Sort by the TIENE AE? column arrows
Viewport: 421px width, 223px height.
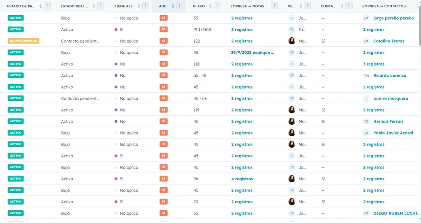[x=139, y=6]
